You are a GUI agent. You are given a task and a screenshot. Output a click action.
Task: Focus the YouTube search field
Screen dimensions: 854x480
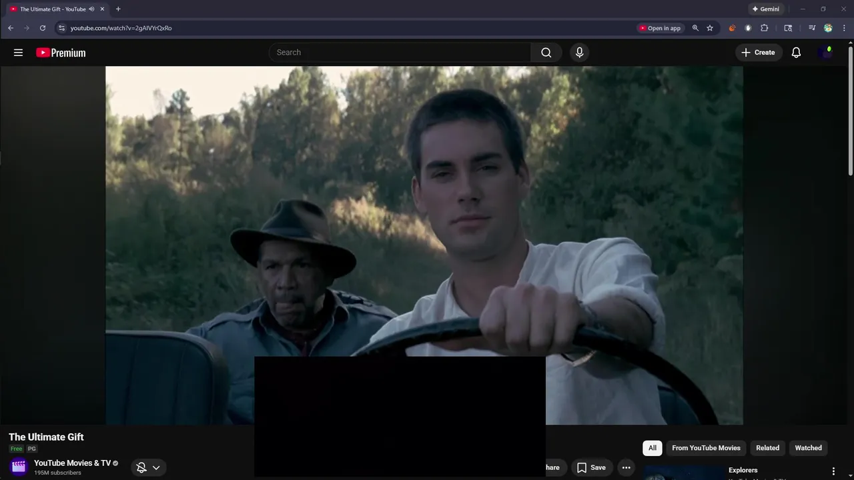pyautogui.click(x=400, y=53)
